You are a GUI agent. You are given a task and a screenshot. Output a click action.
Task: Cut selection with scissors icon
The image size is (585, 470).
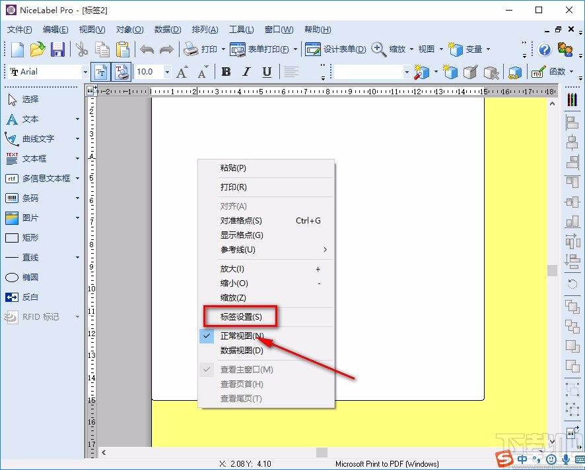[81, 49]
